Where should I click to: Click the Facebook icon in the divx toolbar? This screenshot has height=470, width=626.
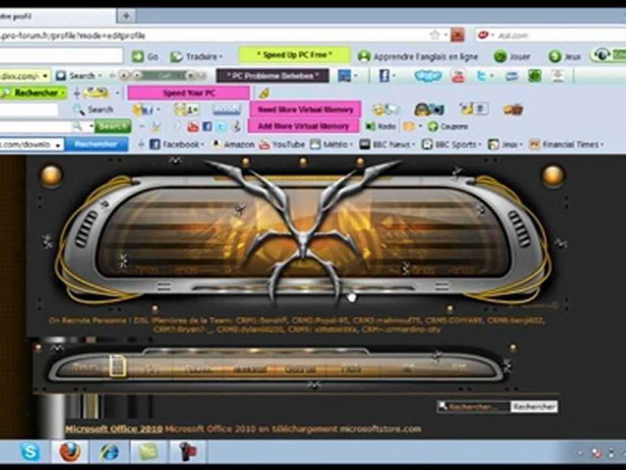tap(384, 76)
